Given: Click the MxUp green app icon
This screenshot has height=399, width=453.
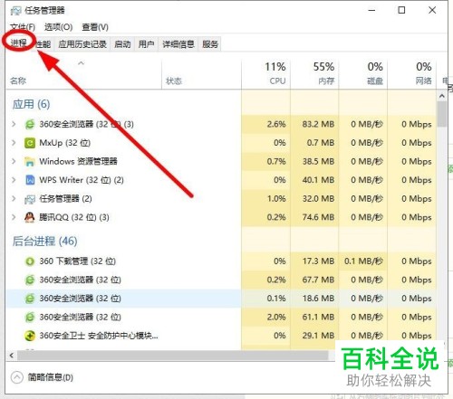Looking at the screenshot, I should 30,143.
